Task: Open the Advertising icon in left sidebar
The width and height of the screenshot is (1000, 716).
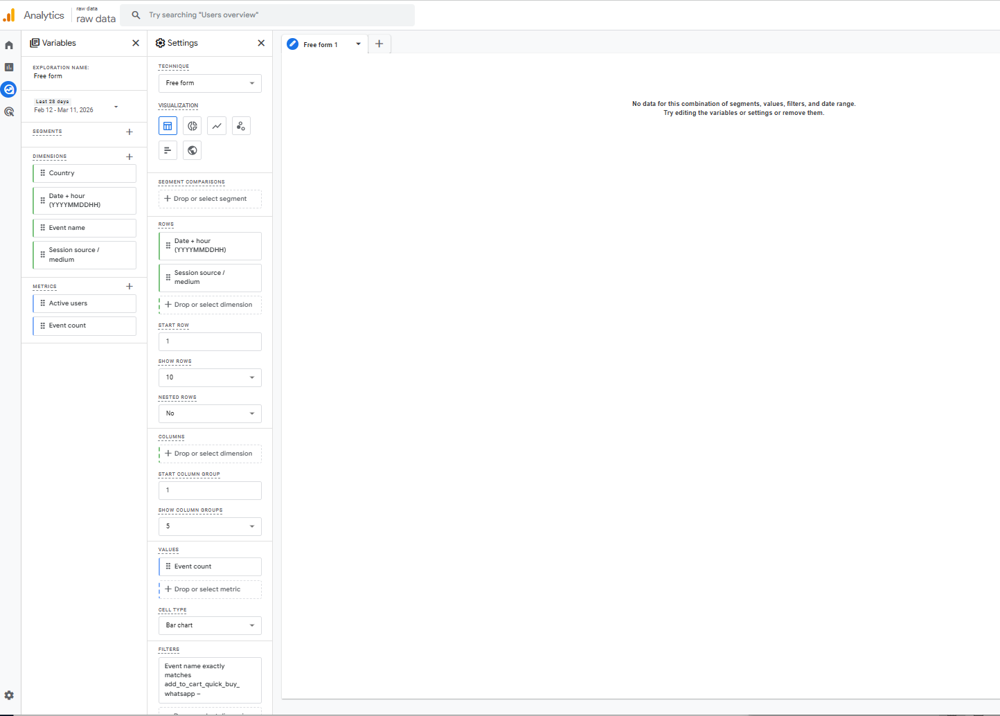Action: pos(9,111)
